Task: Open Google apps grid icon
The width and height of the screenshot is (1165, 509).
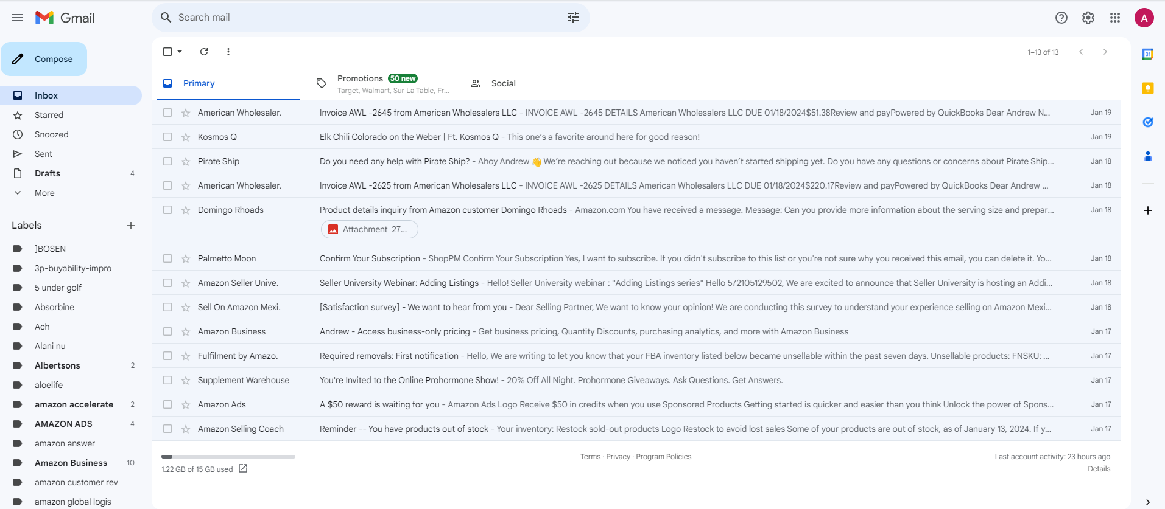Action: point(1115,18)
